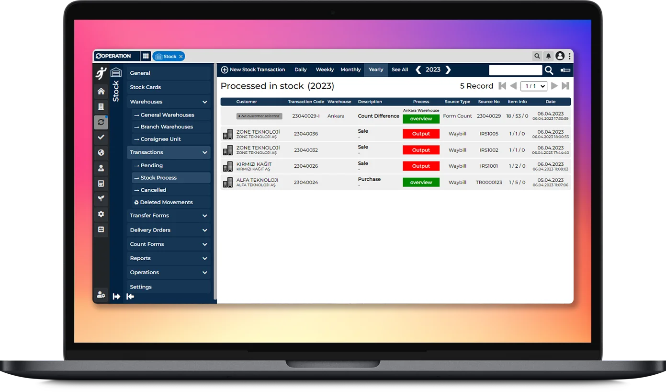Select the checkmark module icon in sidebar

point(101,137)
